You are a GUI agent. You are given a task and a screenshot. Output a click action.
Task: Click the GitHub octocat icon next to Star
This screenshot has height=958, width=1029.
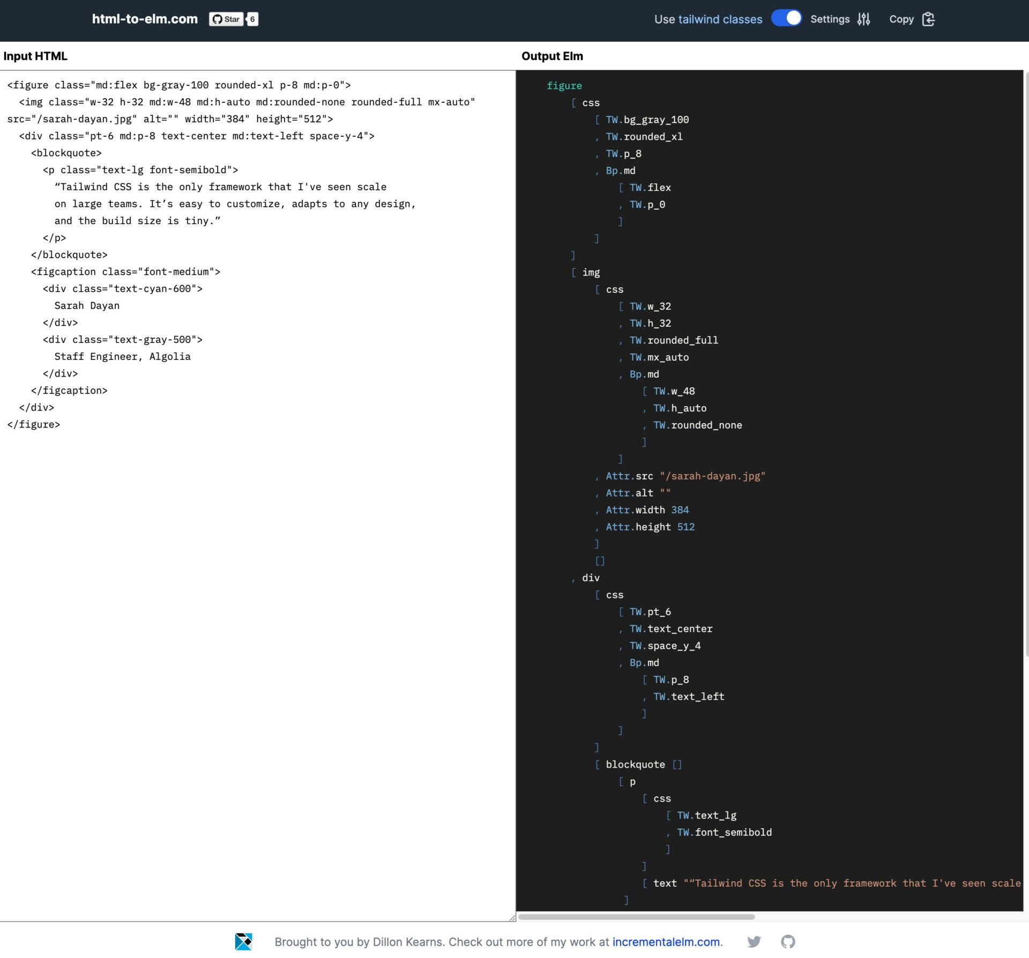click(x=217, y=19)
